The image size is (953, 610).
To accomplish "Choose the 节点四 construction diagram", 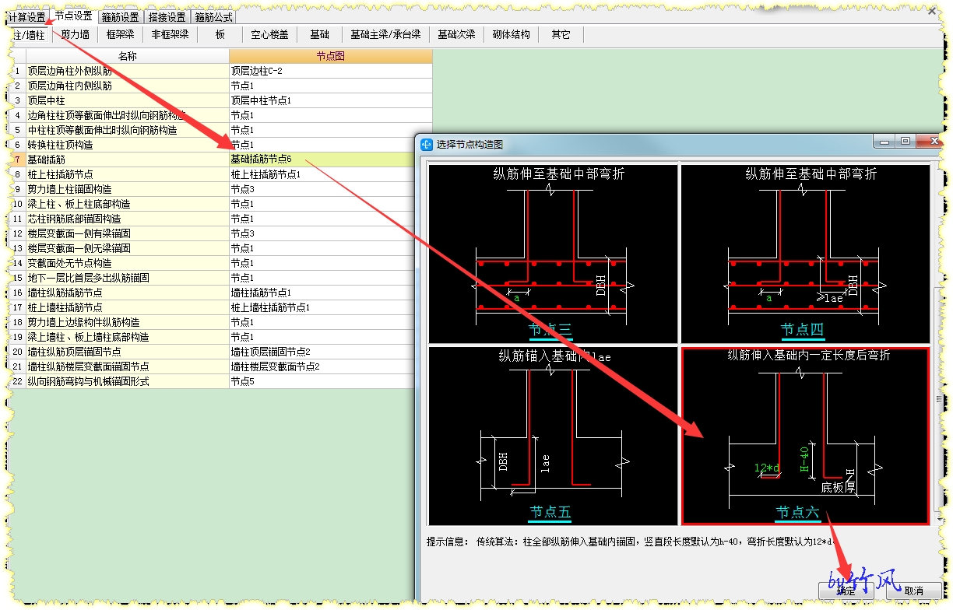I will coord(805,253).
